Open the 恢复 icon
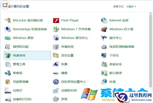This screenshot has height=103, width=153. [56, 64]
